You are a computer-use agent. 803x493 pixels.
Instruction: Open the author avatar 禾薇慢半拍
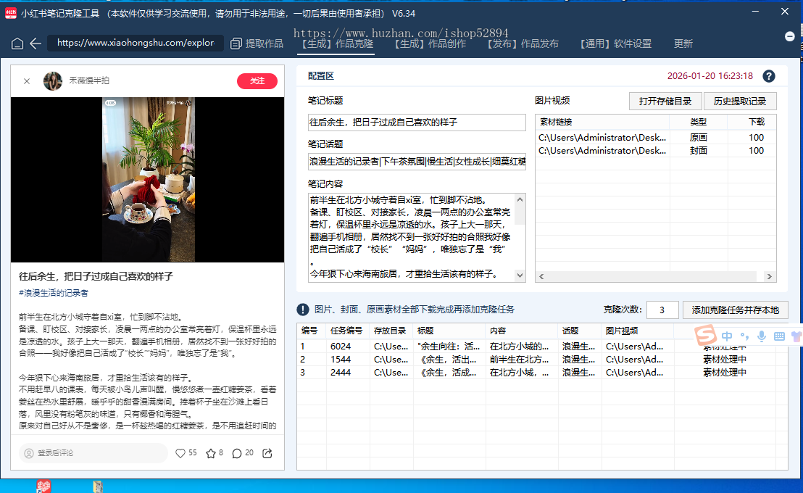(53, 81)
